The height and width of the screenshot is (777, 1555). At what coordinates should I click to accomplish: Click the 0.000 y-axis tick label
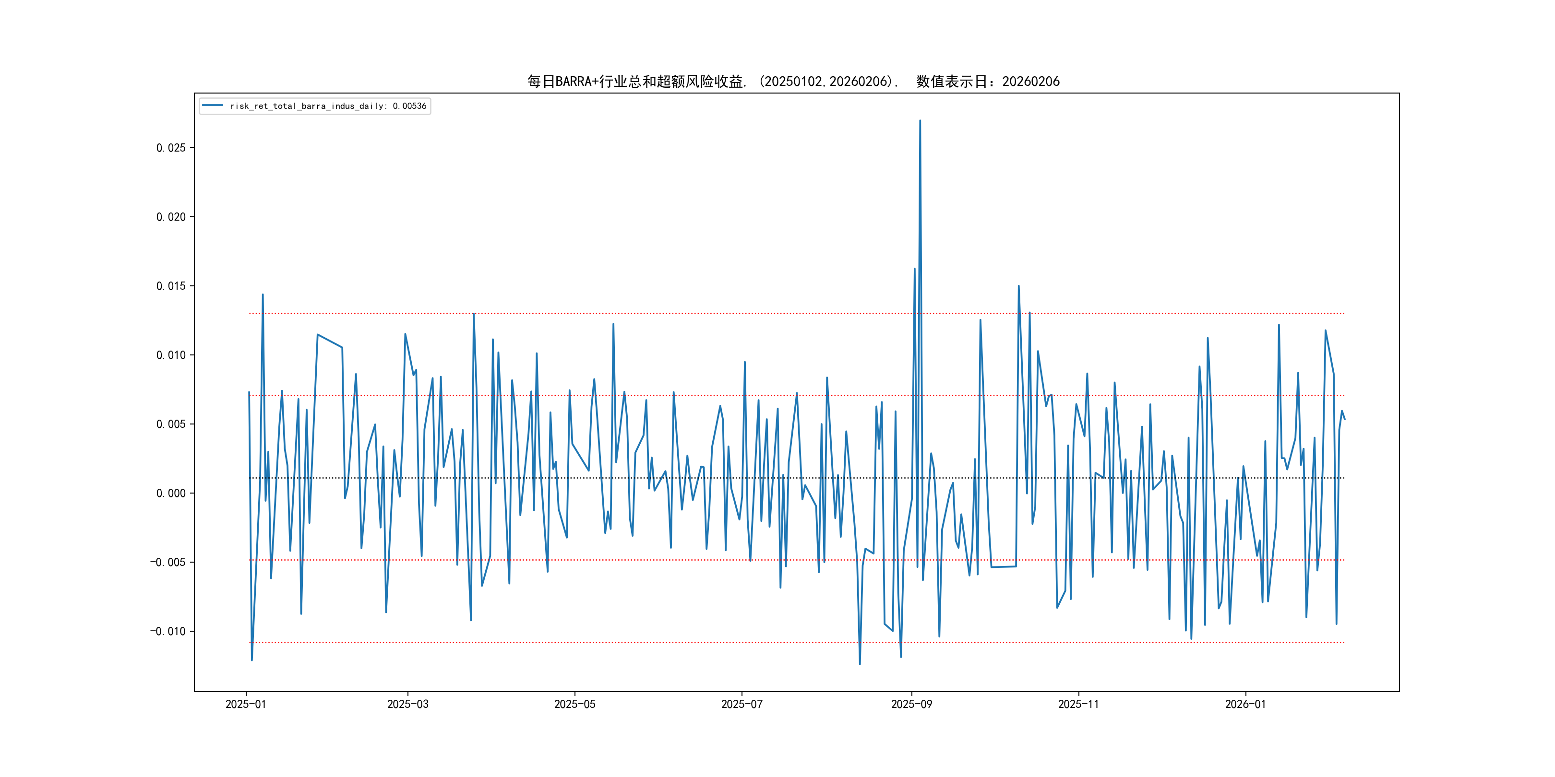tap(171, 493)
